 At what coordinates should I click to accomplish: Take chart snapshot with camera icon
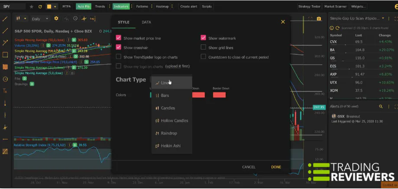(319, 19)
